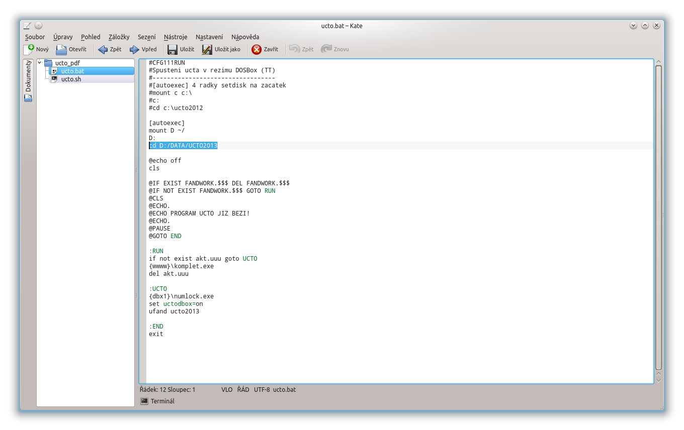Open the Nápověda menu
The width and height of the screenshot is (684, 430).
[245, 37]
